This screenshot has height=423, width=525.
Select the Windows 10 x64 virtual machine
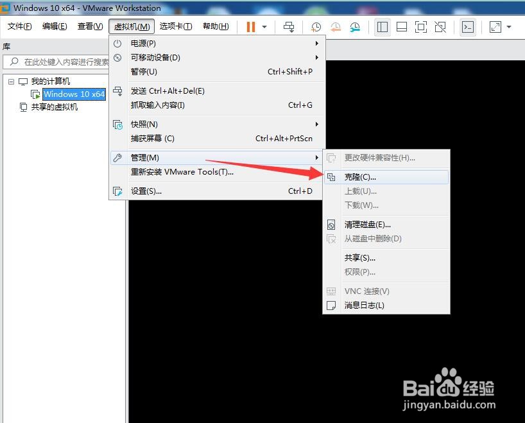pyautogui.click(x=74, y=94)
